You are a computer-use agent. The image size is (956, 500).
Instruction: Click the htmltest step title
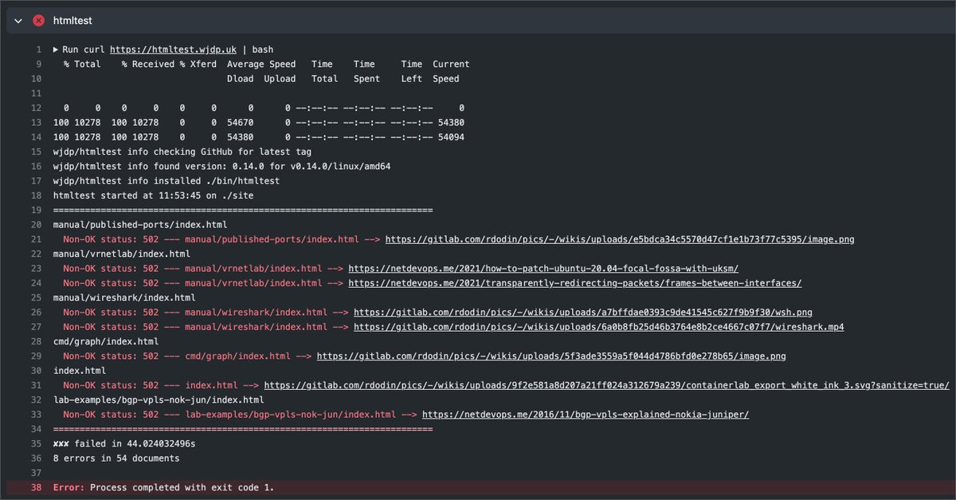[72, 21]
